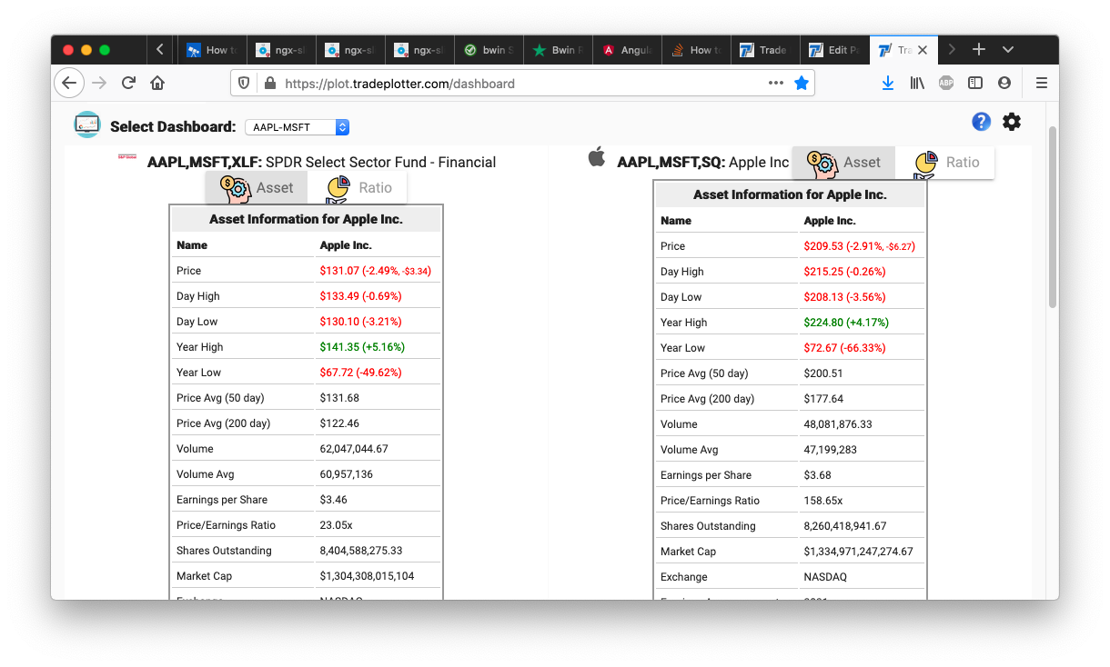
Task: Click the Firefox account avatar icon
Action: coord(1004,83)
